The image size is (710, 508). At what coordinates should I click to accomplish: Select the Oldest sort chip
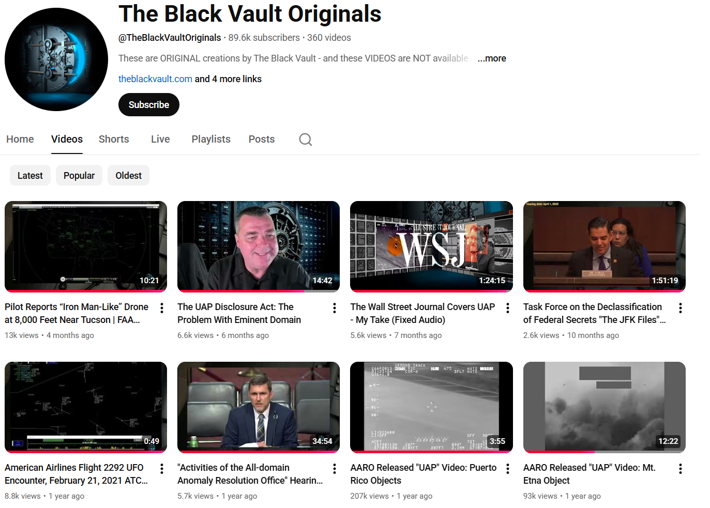pos(128,176)
